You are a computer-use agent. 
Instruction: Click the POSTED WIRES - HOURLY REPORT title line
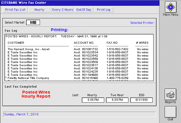tap(56, 36)
